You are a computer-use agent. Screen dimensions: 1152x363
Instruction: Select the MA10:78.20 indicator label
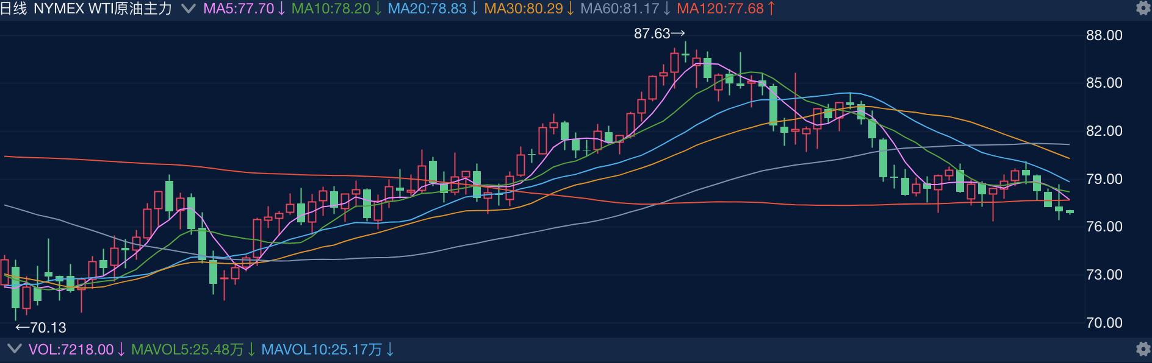337,9
